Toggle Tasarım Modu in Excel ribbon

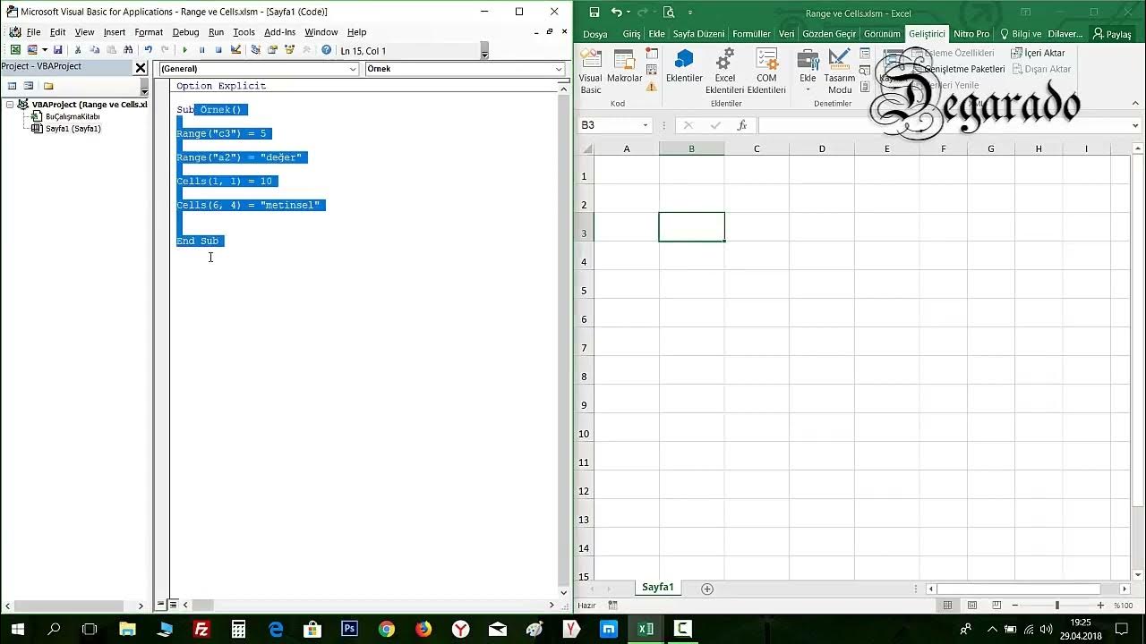click(840, 72)
